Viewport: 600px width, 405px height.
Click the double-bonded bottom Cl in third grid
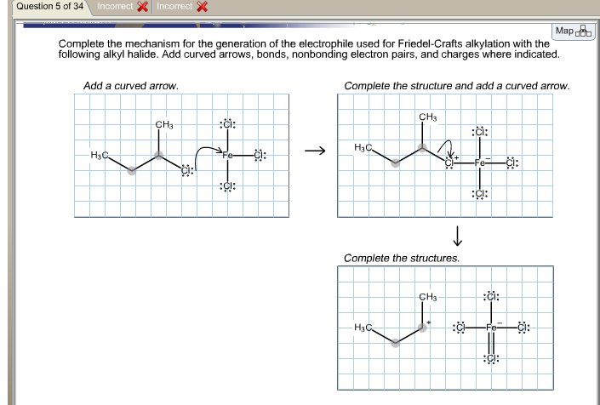pos(491,358)
